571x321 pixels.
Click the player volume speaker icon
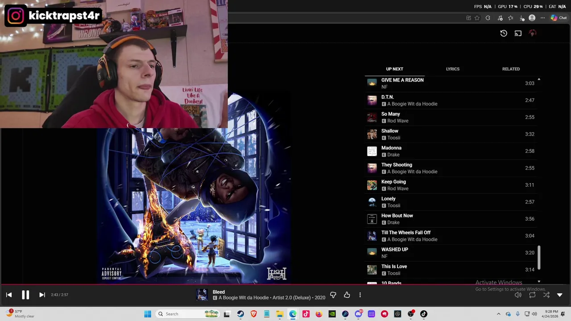pos(518,295)
